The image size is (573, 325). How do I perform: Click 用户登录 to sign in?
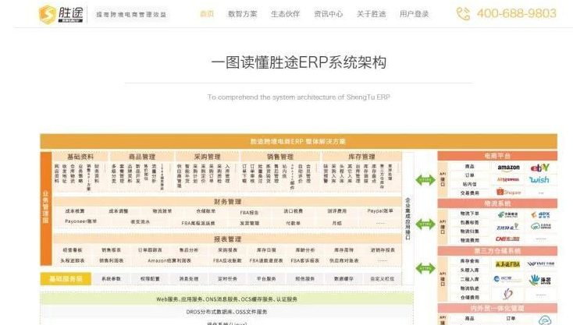click(x=414, y=14)
